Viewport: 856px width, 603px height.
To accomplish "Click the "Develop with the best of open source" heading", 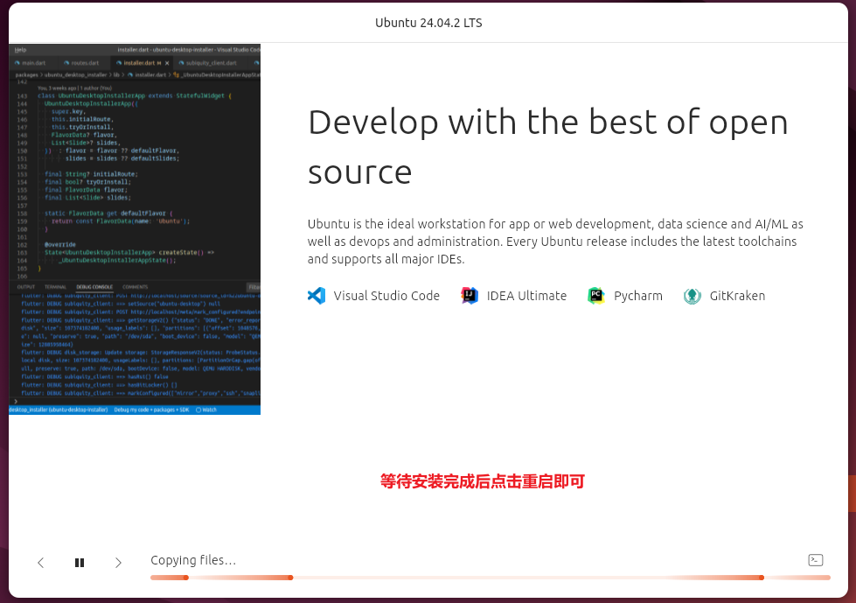I will click(547, 146).
